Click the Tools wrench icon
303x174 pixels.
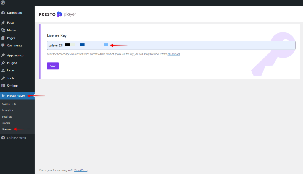pyautogui.click(x=3, y=78)
